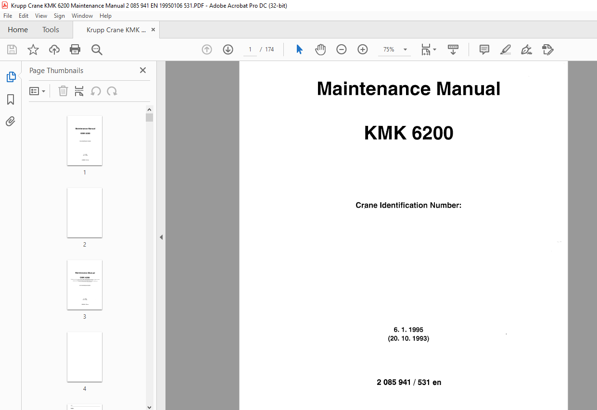
Task: Click the current page number field
Action: point(250,50)
